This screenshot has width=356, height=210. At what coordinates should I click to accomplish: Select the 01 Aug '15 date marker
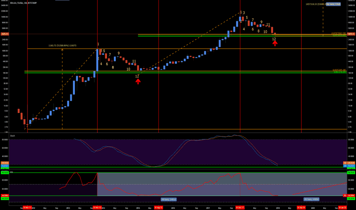click(159, 207)
